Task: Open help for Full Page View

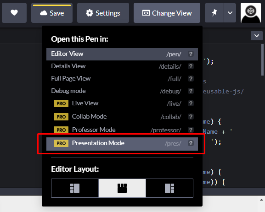Action: (x=191, y=79)
